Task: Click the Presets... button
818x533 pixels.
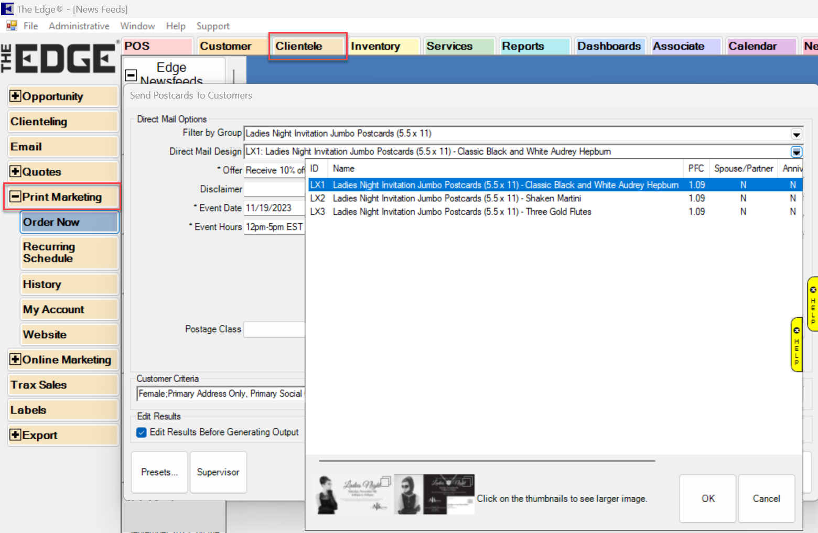Action: (x=159, y=472)
